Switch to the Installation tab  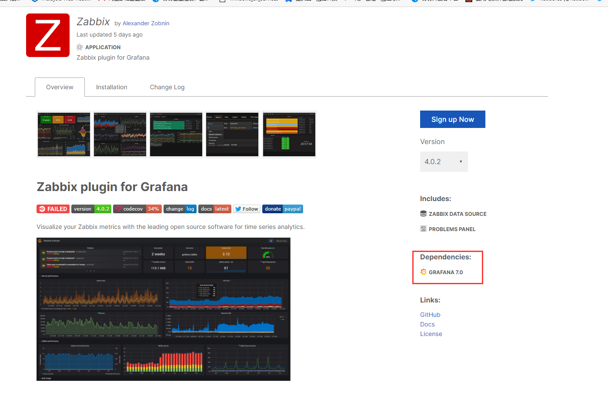(111, 87)
